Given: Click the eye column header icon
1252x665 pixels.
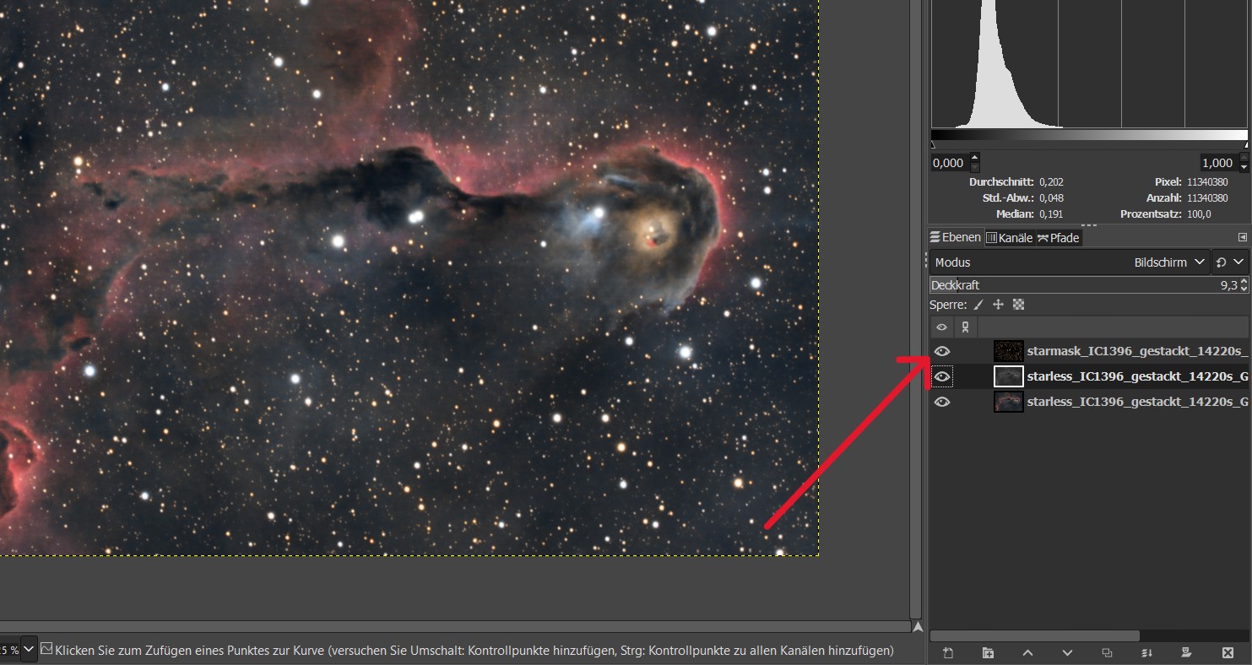Looking at the screenshot, I should (x=942, y=327).
